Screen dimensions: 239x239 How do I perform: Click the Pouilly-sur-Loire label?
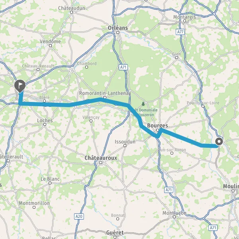click(x=203, y=103)
